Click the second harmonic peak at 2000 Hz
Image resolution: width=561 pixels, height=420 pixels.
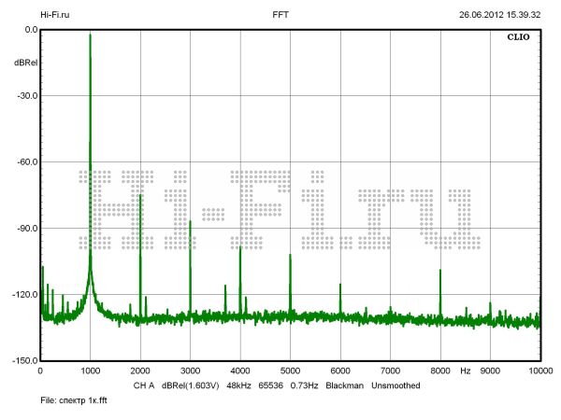coord(140,196)
